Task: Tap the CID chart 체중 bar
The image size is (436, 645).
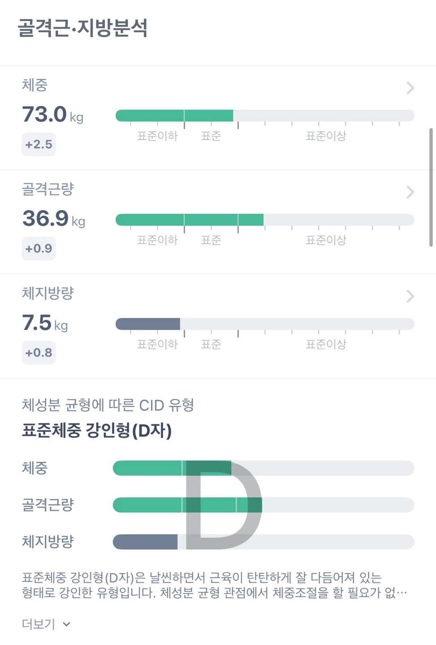Action: pos(263,468)
